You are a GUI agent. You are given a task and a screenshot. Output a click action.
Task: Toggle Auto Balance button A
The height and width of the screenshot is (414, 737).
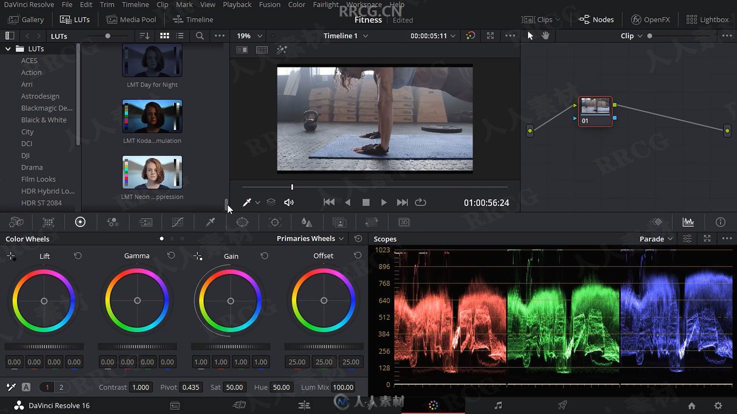click(x=26, y=387)
